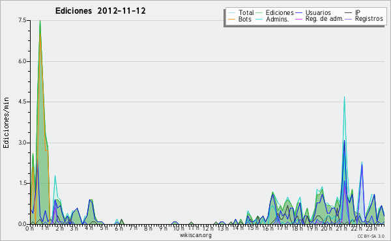Click the '4 h' x-axis label
391x241 pixels.
(89, 228)
